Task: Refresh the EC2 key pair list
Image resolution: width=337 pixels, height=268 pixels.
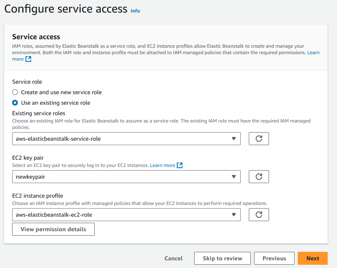Action: coord(259,177)
